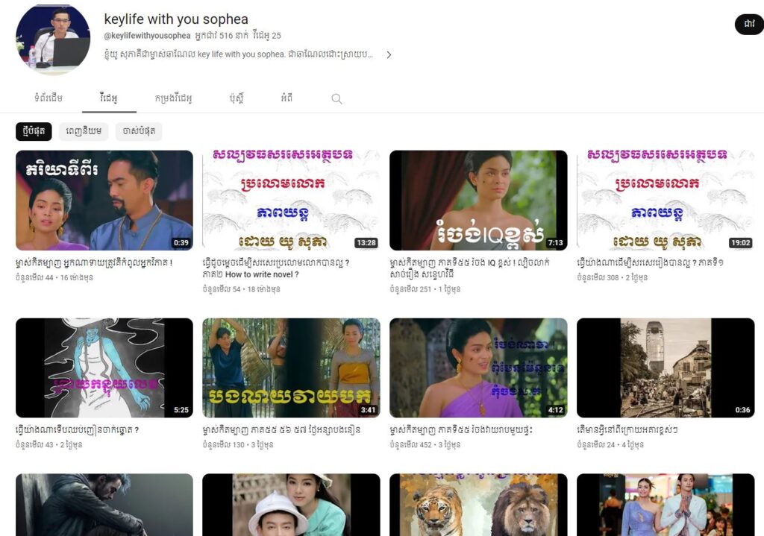Image resolution: width=764 pixels, height=536 pixels.
Task: Open title mentioning IQ ខ្ពស់
Action: coord(470,268)
